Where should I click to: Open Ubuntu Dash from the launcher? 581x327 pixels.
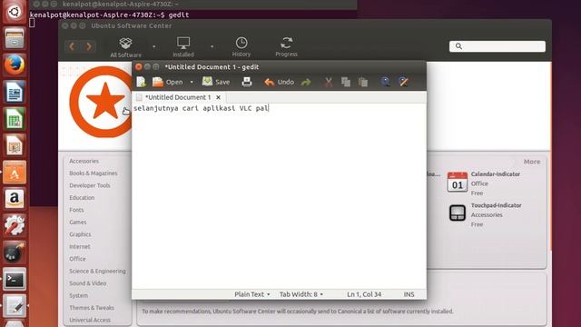(x=15, y=12)
